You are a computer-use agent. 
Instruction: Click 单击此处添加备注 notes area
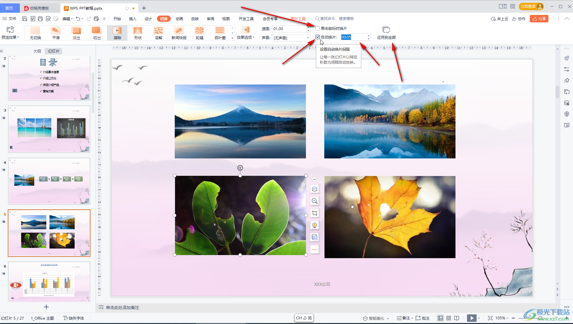[122, 308]
